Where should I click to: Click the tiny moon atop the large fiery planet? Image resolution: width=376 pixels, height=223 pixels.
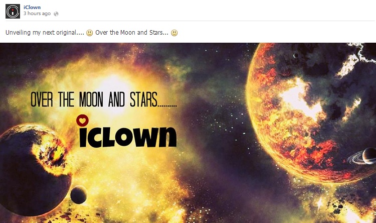[x=296, y=56]
